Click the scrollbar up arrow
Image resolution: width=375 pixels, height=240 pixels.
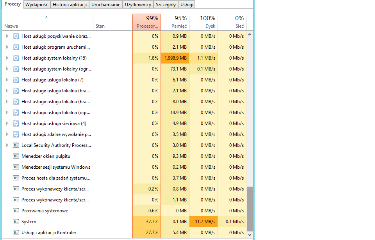250,34
